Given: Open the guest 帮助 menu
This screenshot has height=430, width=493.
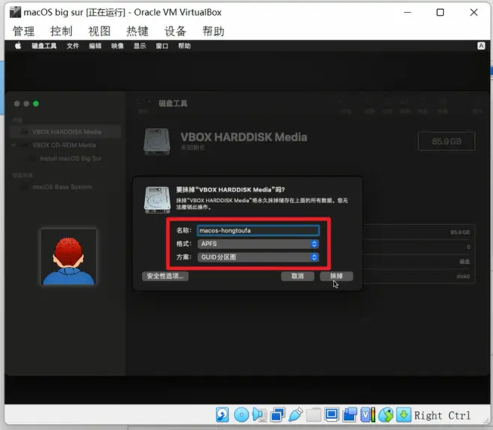Looking at the screenshot, I should click(185, 46).
